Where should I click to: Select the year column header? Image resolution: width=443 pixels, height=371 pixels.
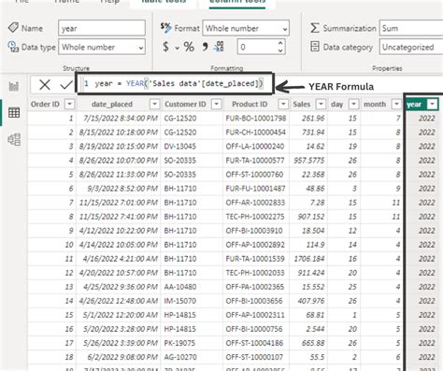pos(414,105)
